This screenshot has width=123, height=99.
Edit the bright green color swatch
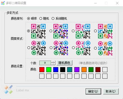coord(49,70)
